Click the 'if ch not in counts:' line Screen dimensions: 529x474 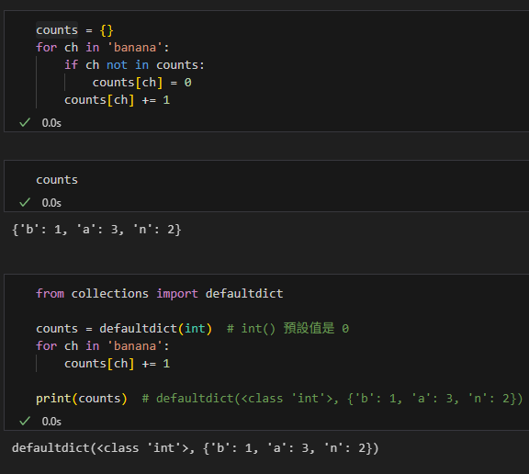(134, 65)
